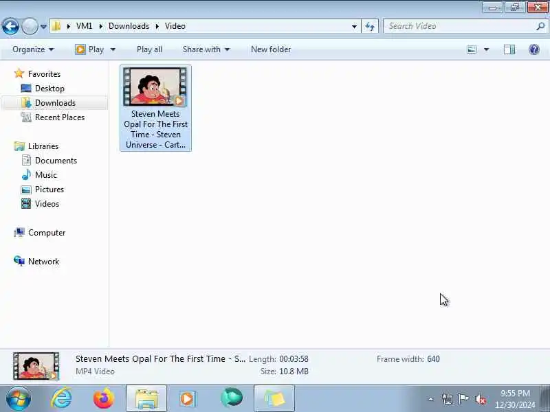Change your view icon button
Image resolution: width=550 pixels, height=412 pixels.
point(472,49)
